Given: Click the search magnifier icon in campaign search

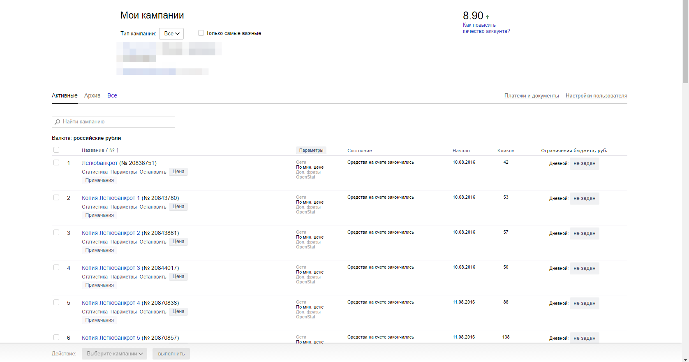Looking at the screenshot, I should coord(58,122).
